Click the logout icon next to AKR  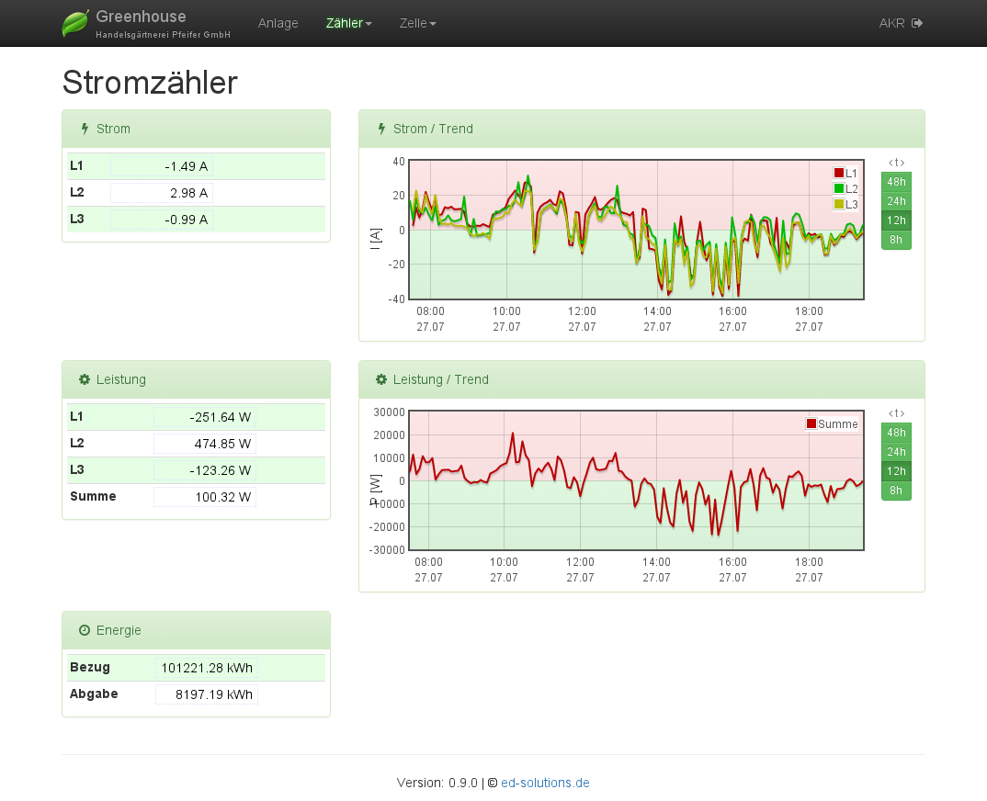pyautogui.click(x=917, y=23)
